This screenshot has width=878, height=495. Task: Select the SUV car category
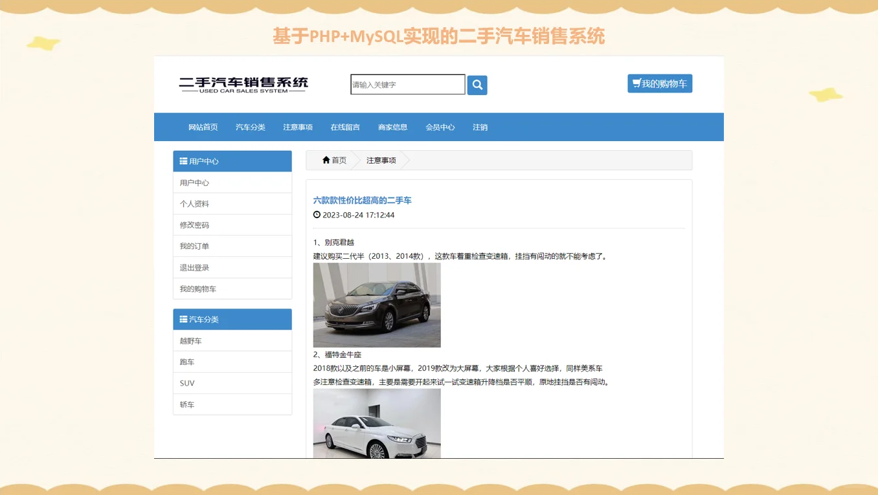click(186, 382)
